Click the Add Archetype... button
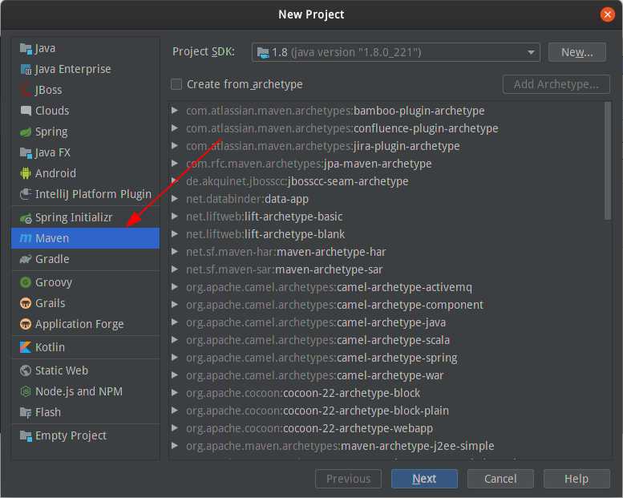 tap(556, 84)
